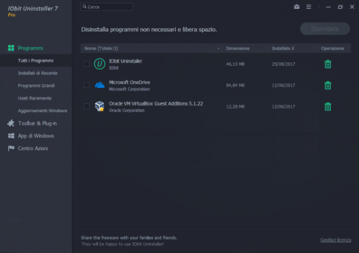The height and width of the screenshot is (253, 359).
Task: Go to Toolbar & Plug-in
Action: [x=38, y=123]
